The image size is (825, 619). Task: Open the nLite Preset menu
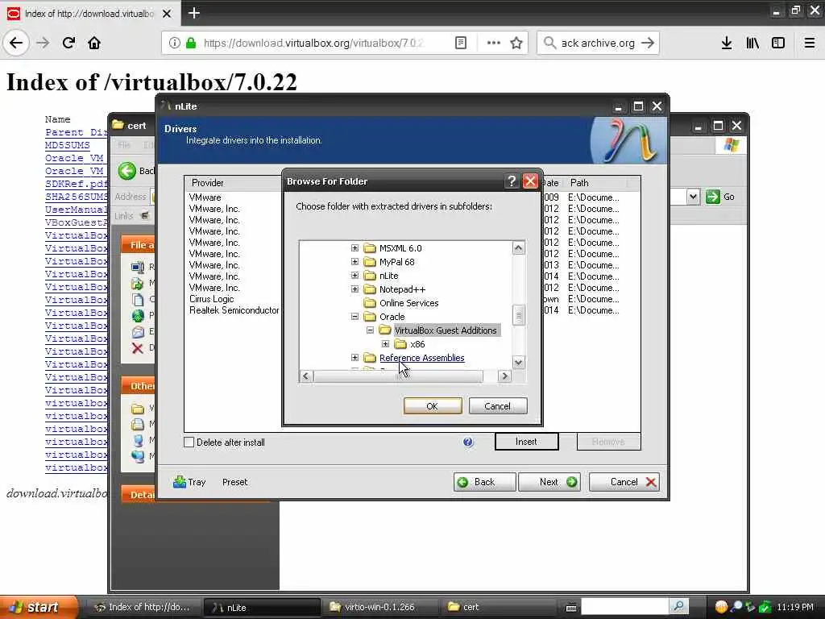pos(234,482)
